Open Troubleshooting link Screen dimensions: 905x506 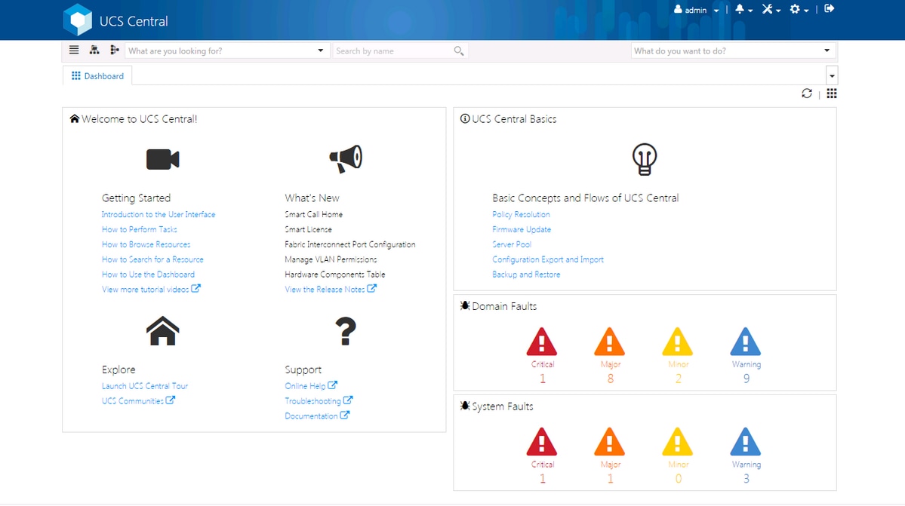(319, 401)
